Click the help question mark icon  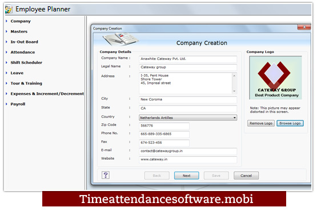tap(106, 175)
